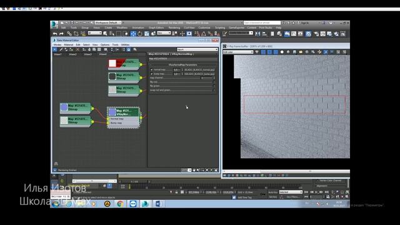400x225 pixels.
Task: Open the 3ds Max application menu logo
Action: (54, 24)
